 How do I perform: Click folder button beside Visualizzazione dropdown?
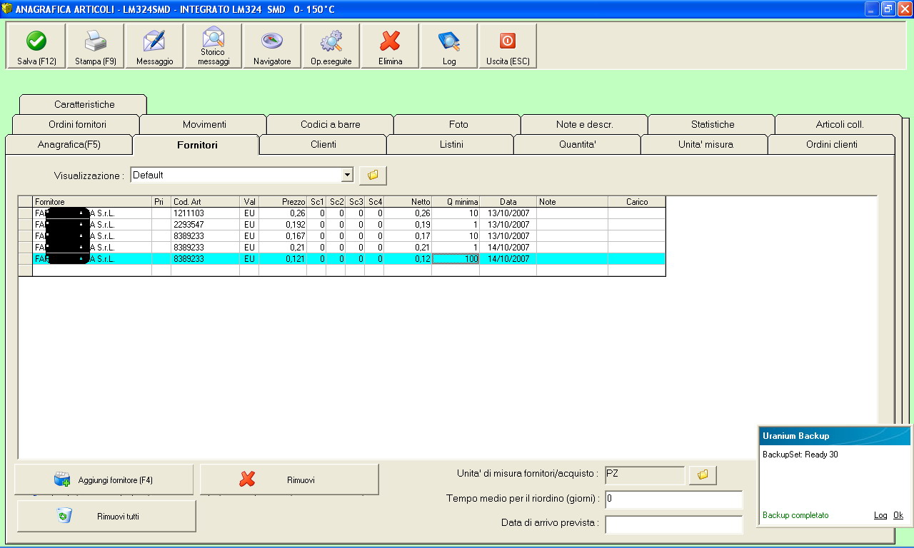(373, 175)
